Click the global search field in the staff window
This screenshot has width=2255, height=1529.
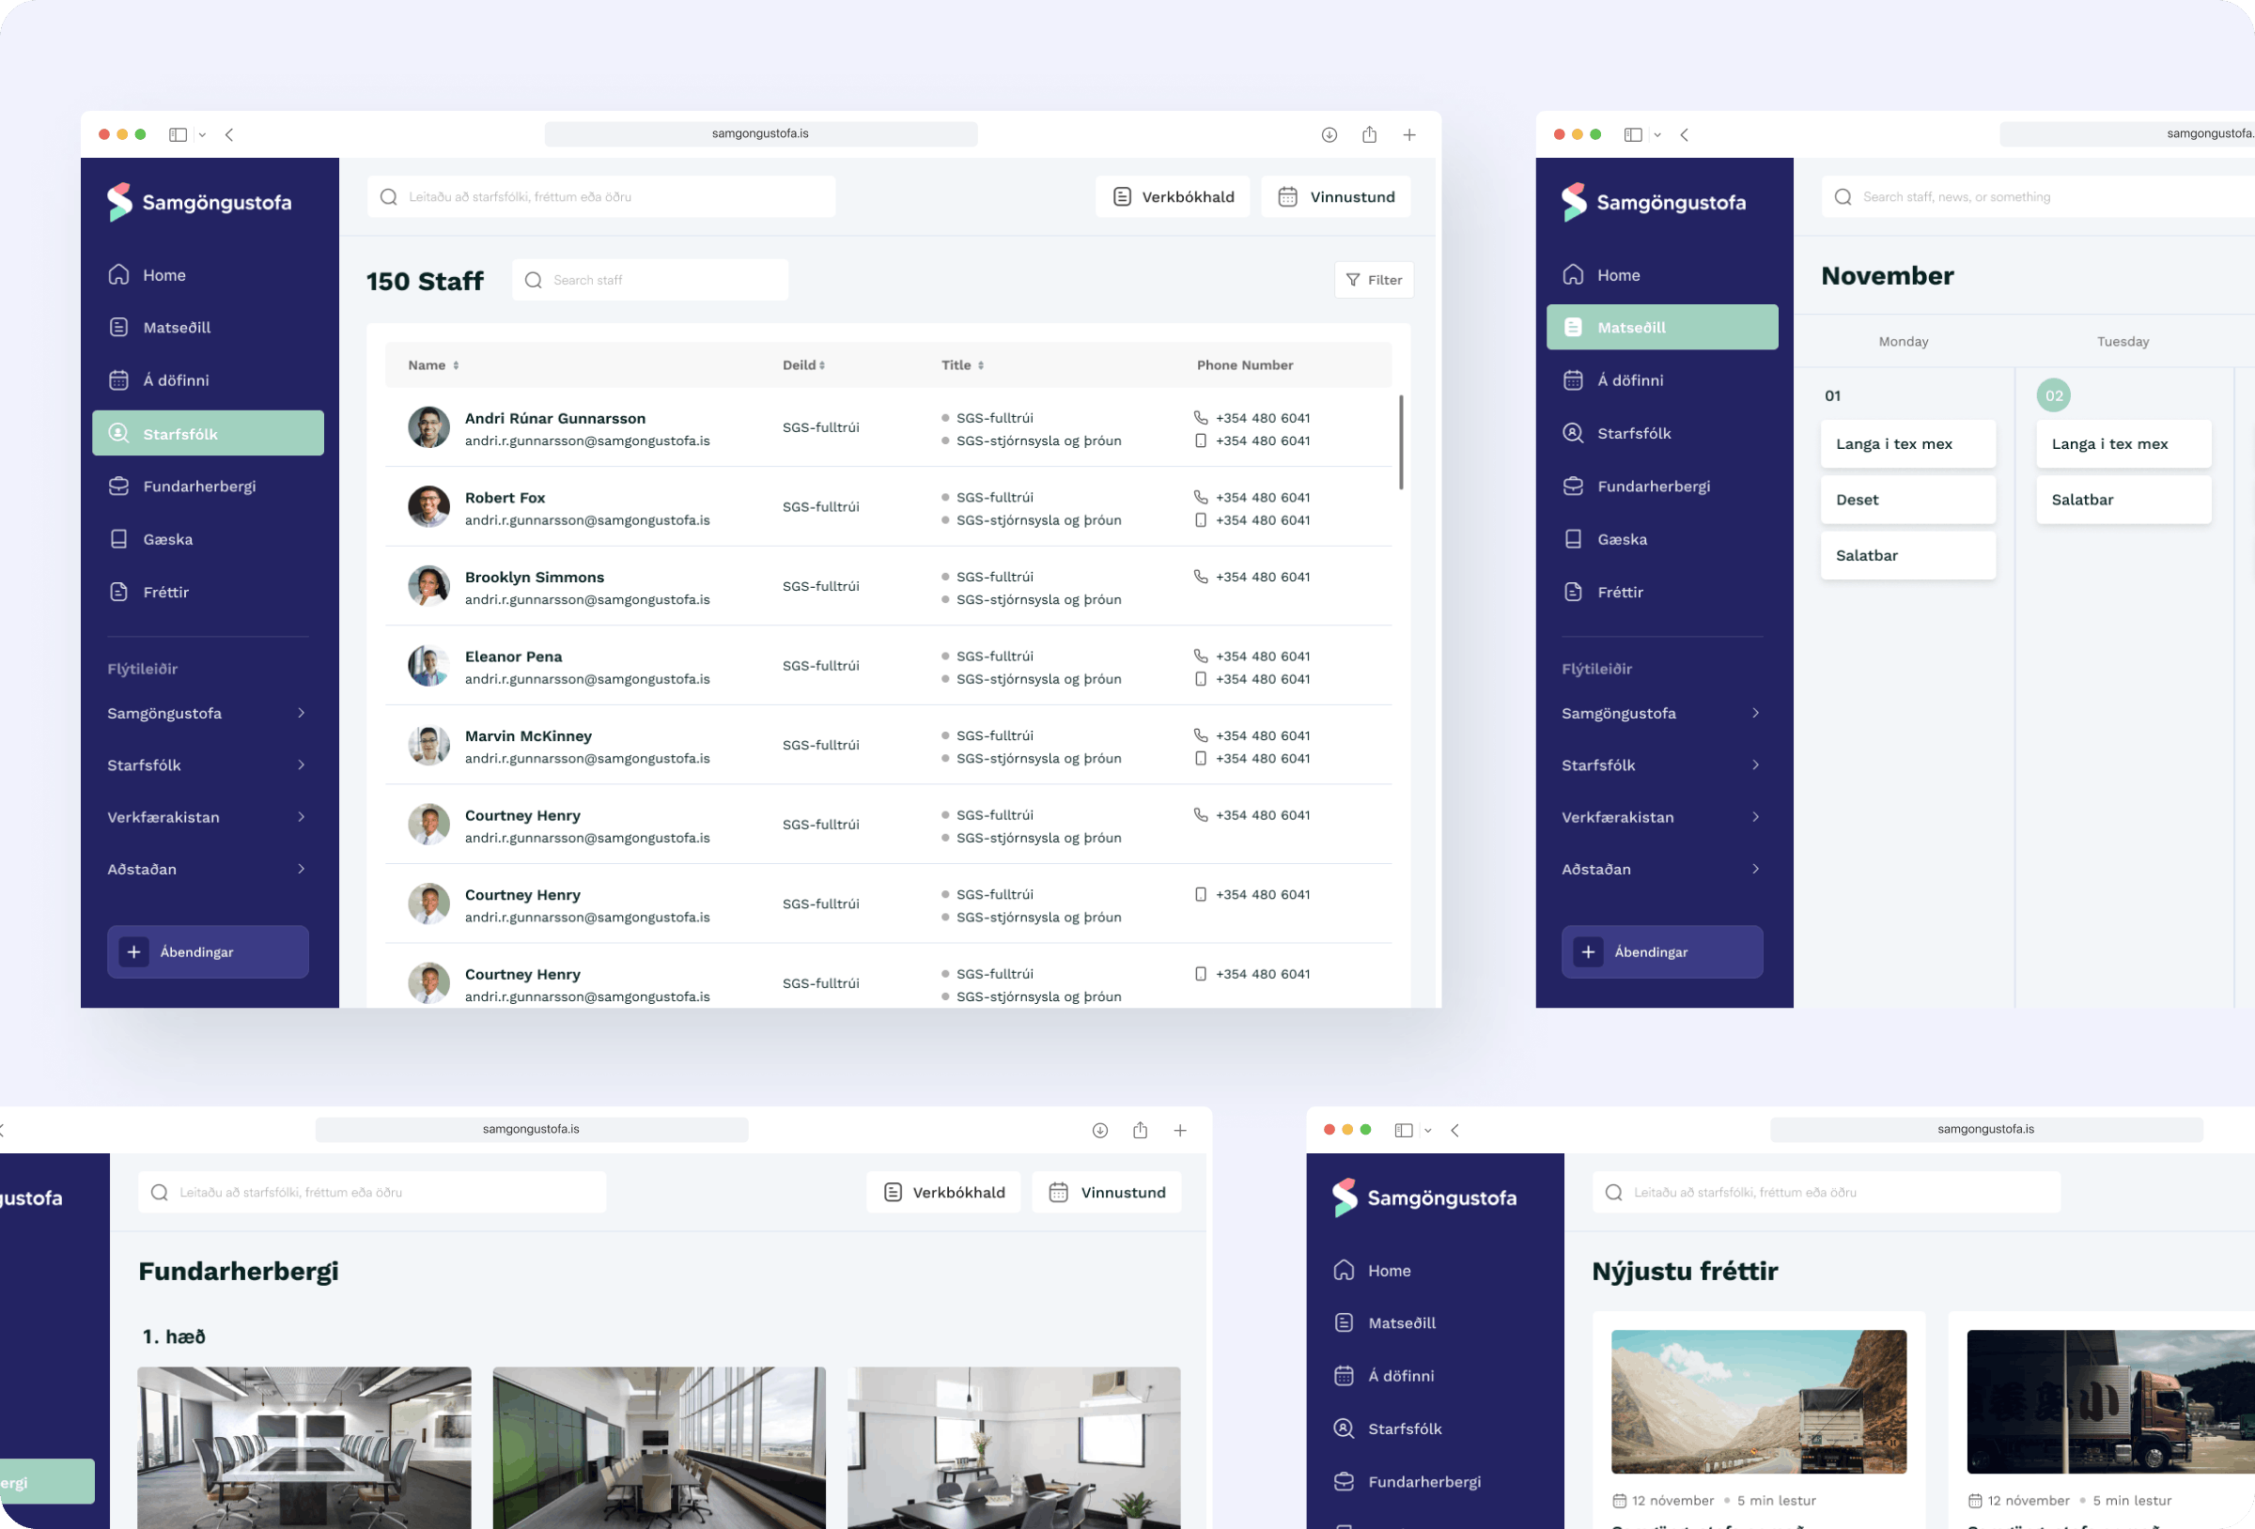point(600,197)
